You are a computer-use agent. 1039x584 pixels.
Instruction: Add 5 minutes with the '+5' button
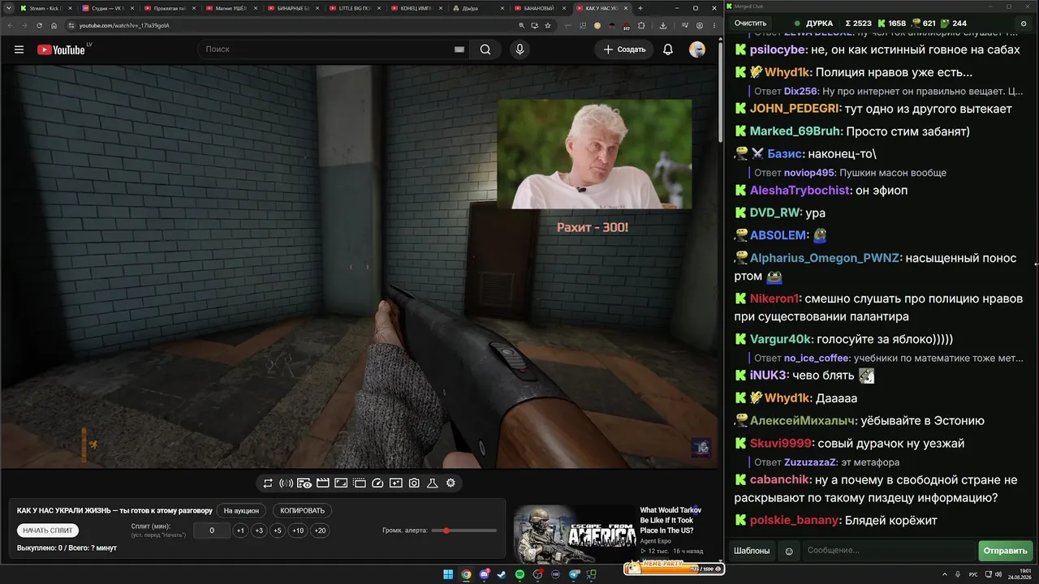click(x=278, y=530)
